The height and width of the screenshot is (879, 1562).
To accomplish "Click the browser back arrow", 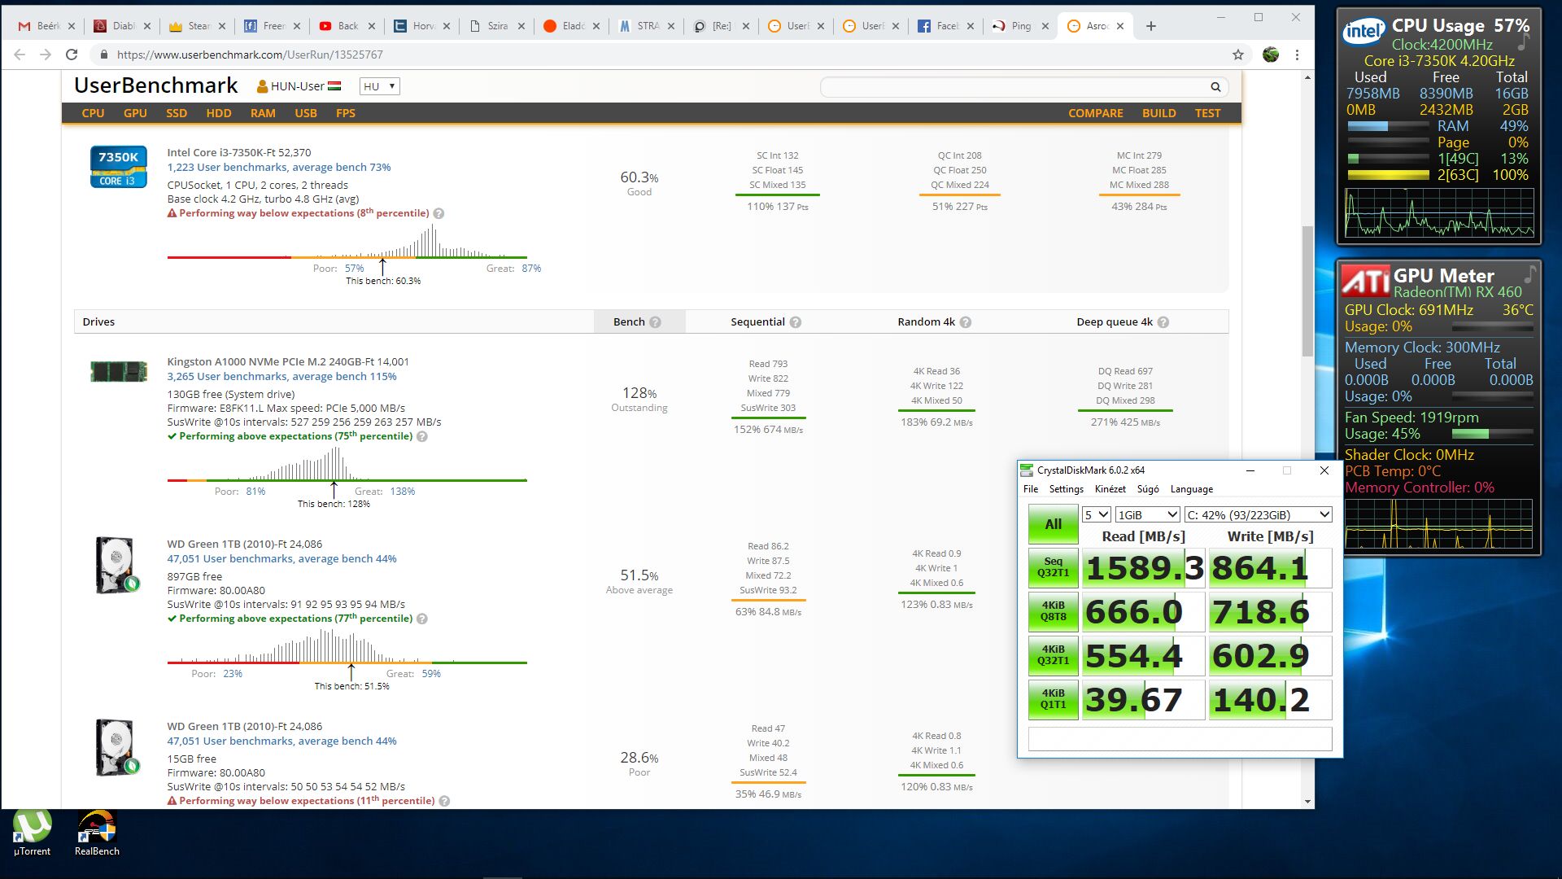I will click(20, 55).
